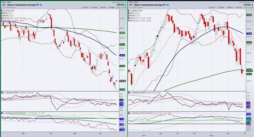
Task: Click MG Leadership indicator label in daily chart
Action: point(18,93)
